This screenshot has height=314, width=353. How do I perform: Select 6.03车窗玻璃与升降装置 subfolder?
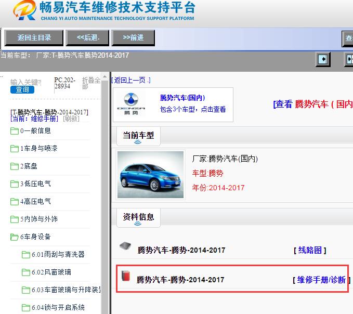pos(66,290)
